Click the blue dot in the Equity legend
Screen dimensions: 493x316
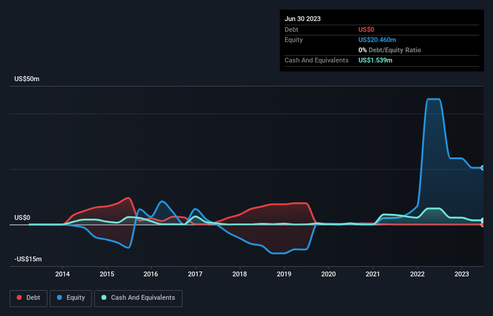(59, 297)
